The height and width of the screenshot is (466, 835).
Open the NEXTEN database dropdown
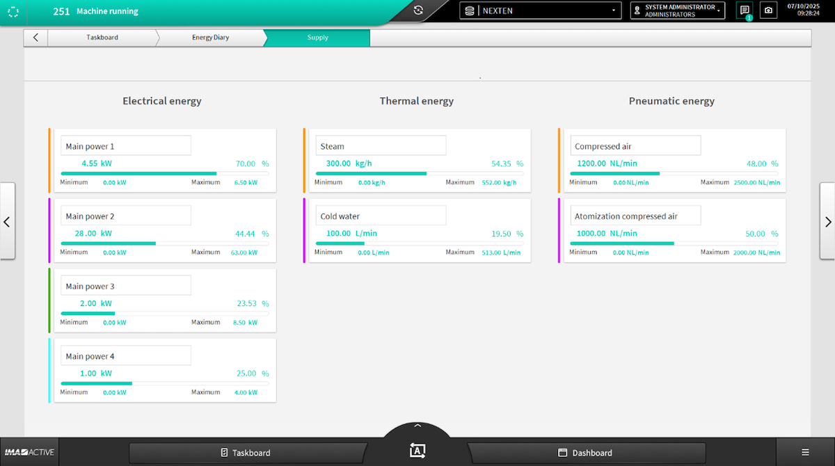(541, 10)
